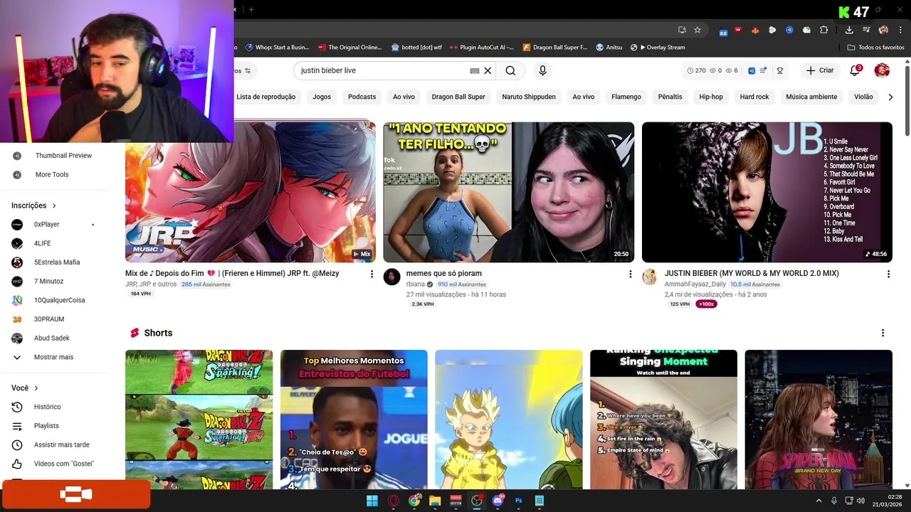Click the JUSTIN BIEBER MY WORLD thumbnail

767,192
